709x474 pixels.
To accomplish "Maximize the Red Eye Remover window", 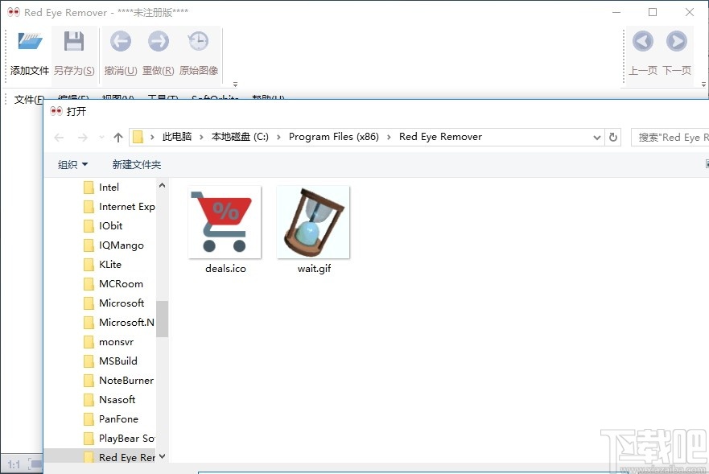I will [653, 12].
